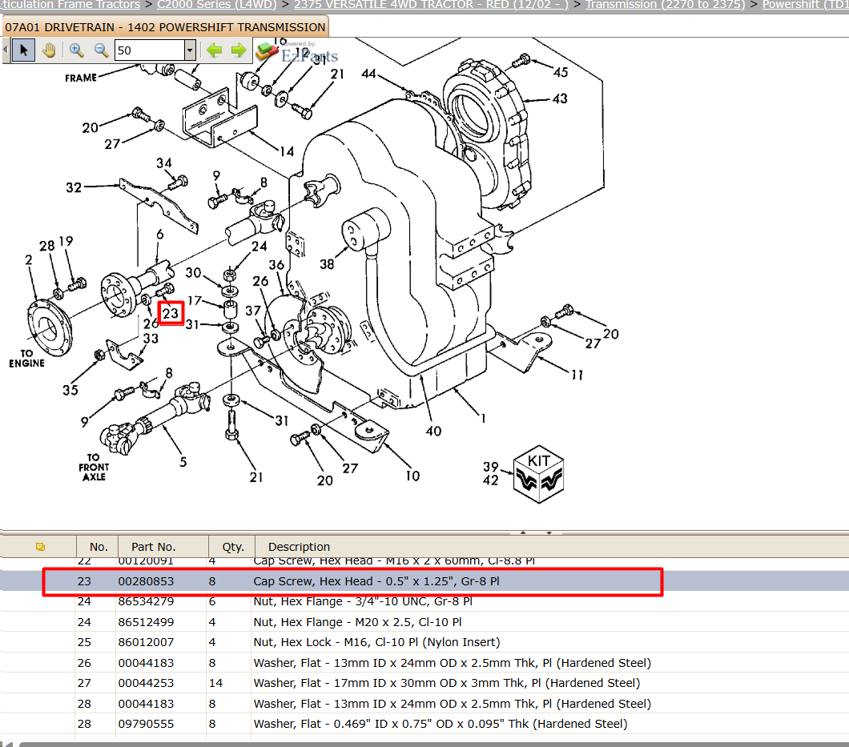This screenshot has width=849, height=747.
Task: Click callout 35 in the diagram
Action: (x=70, y=390)
